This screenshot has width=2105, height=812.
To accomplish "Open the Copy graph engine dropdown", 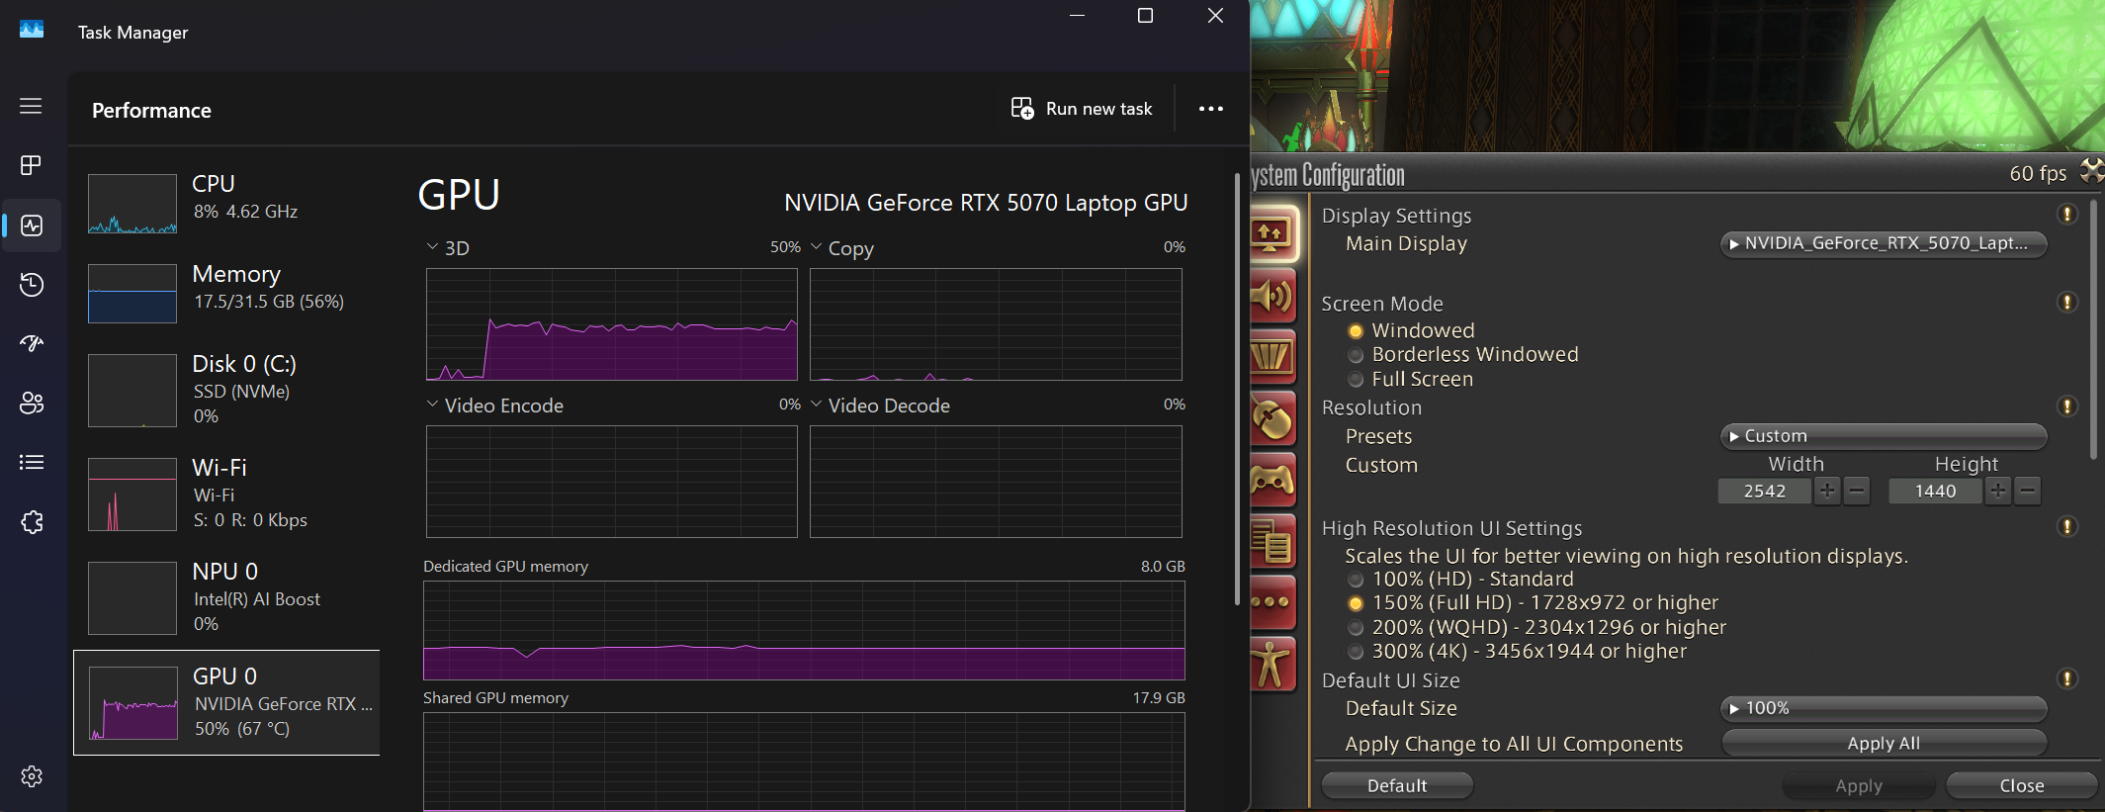I will tap(816, 247).
